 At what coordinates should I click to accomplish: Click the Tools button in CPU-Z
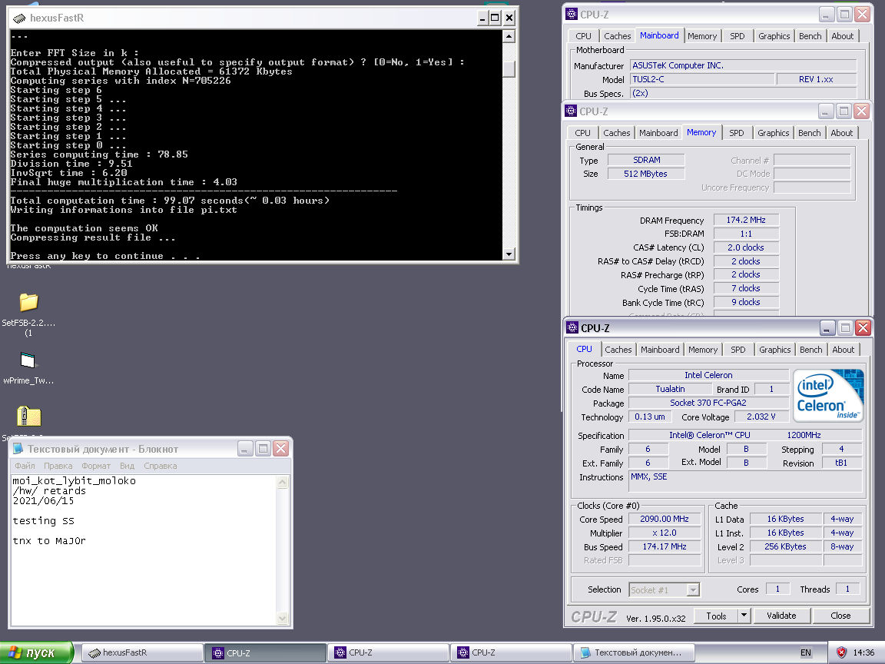pyautogui.click(x=716, y=616)
